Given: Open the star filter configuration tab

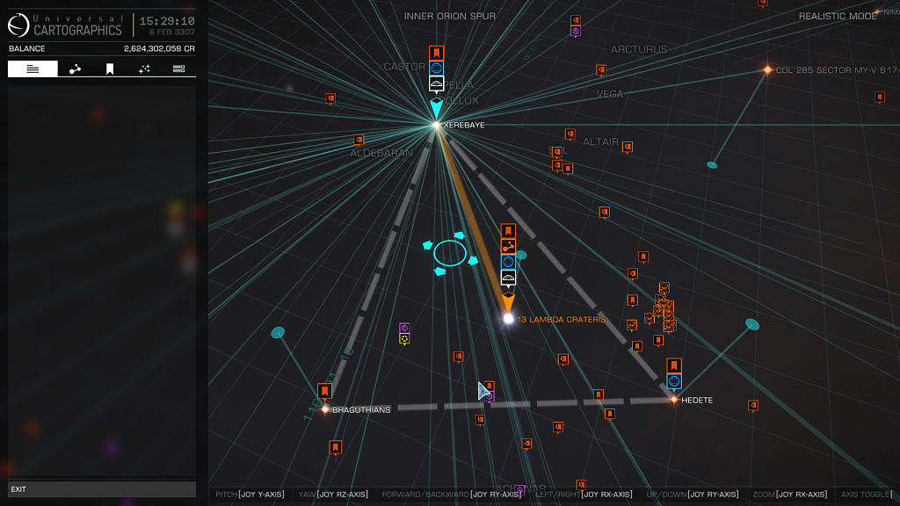Looking at the screenshot, I should pyautogui.click(x=144, y=69).
